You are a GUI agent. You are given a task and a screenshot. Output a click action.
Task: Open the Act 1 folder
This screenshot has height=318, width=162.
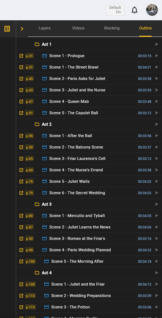[47, 44]
